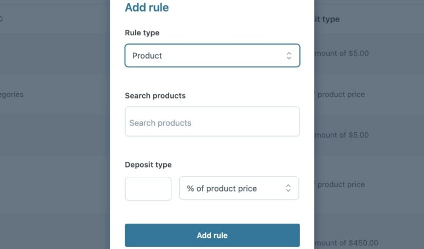424x249 pixels.
Task: Click the empty deposit amount box
Action: [x=148, y=188]
